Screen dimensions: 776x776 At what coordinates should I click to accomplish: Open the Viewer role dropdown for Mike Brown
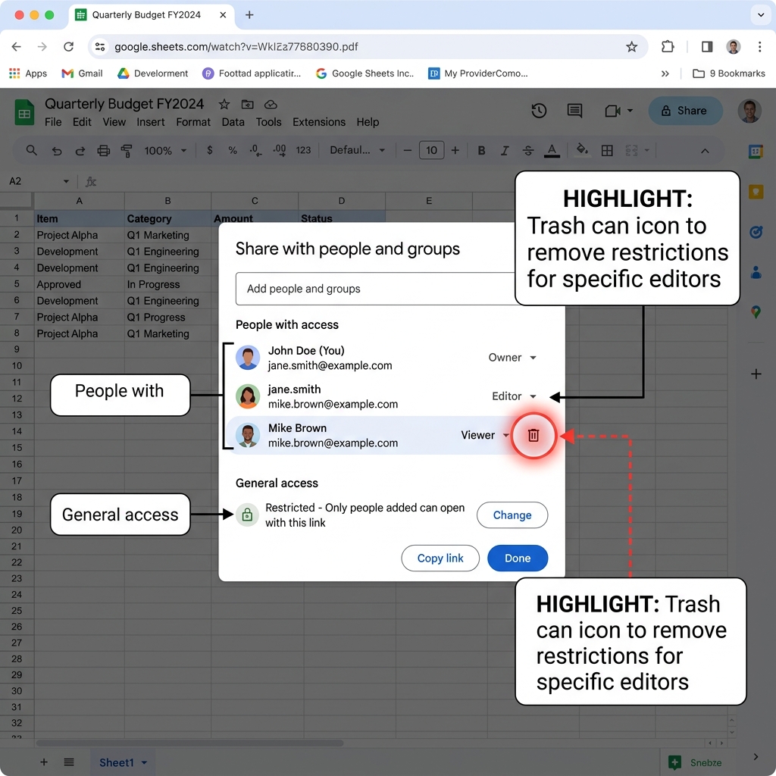[485, 435]
